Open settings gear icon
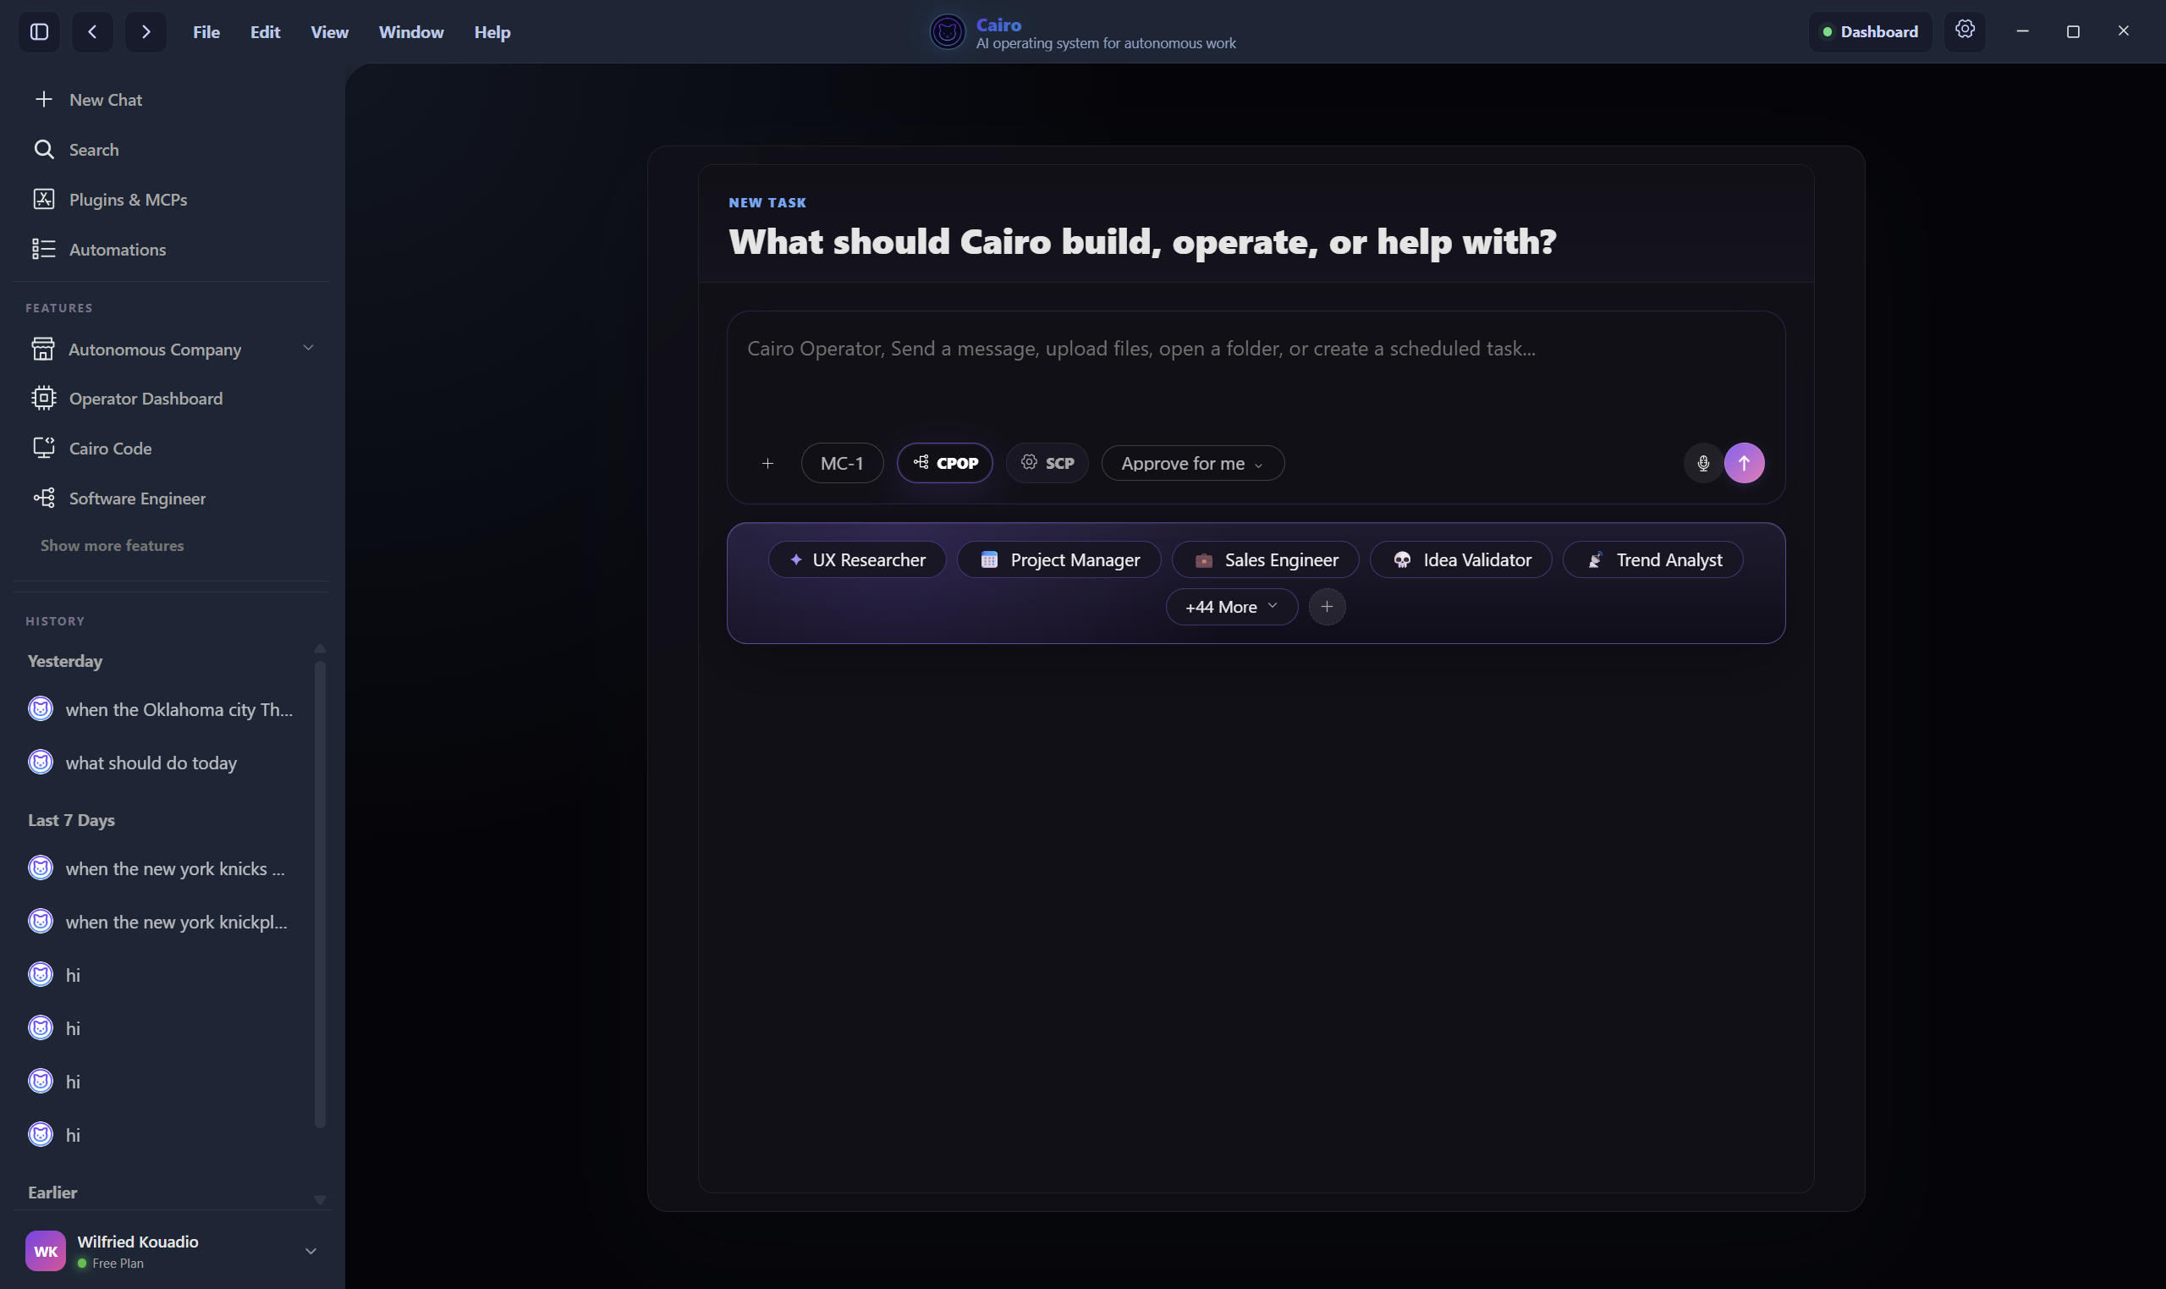This screenshot has width=2166, height=1289. click(1965, 30)
